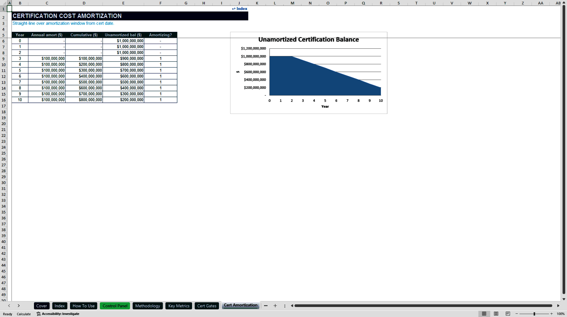Viewport: 567px width, 317px height.
Task: Select the Amortizing? header cell
Action: [x=161, y=35]
